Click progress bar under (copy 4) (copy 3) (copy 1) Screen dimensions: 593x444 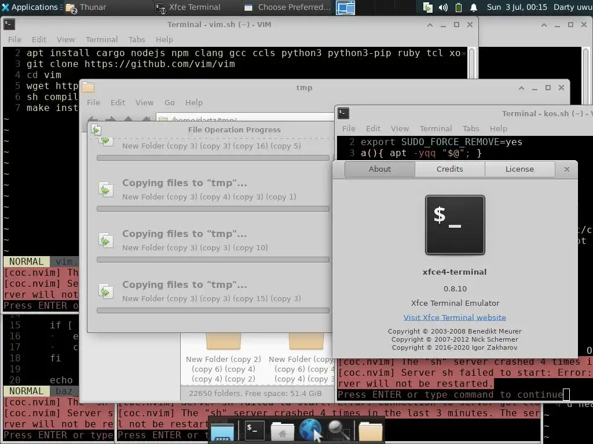click(x=213, y=209)
